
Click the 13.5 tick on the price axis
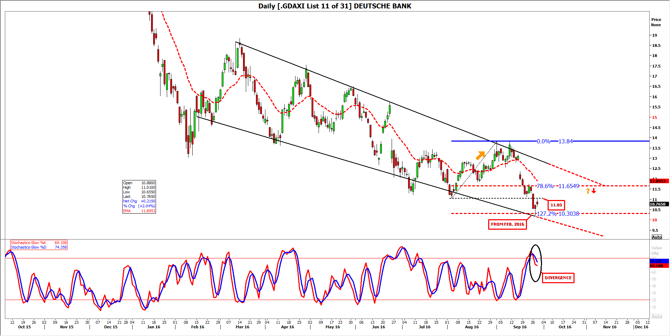[656, 148]
